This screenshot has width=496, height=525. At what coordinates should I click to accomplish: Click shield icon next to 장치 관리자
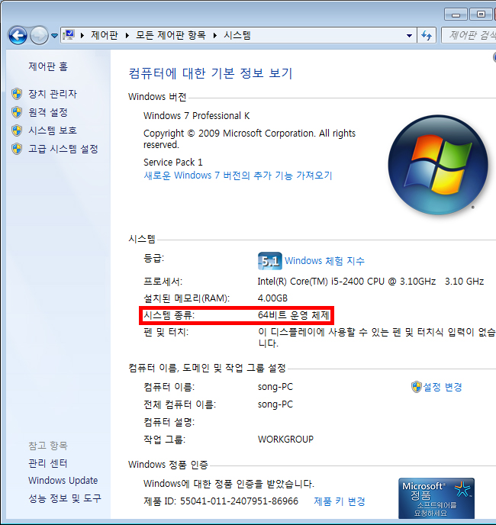[x=17, y=94]
